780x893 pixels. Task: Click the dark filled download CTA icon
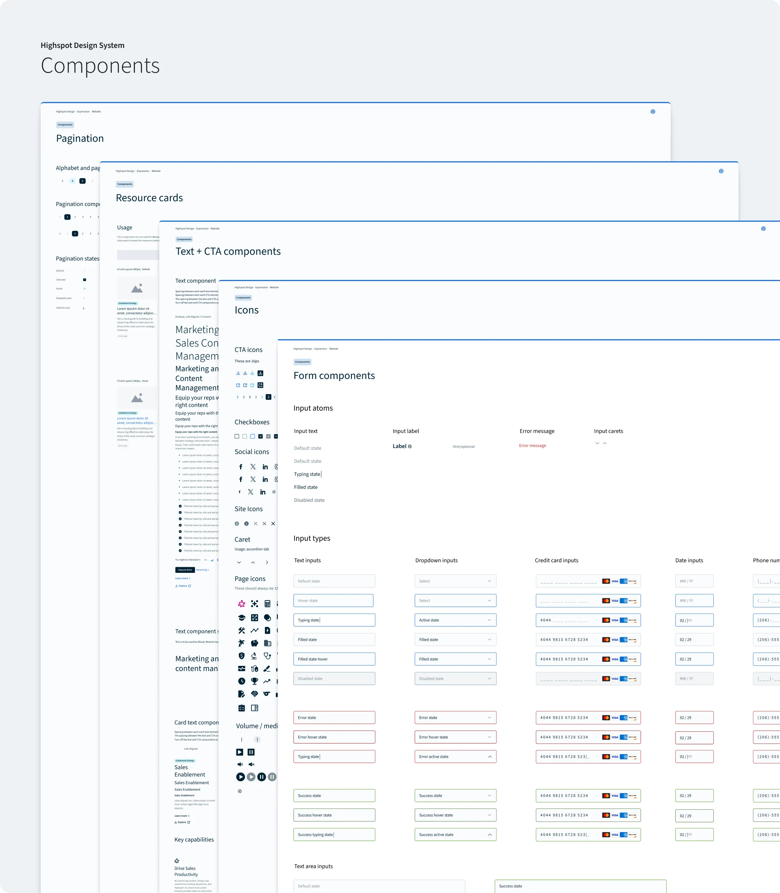(x=260, y=373)
